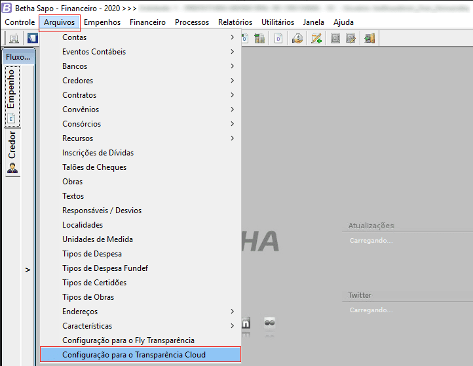Screen dimensions: 473x366
Task: Click the Twitter section heading
Action: tap(360, 295)
